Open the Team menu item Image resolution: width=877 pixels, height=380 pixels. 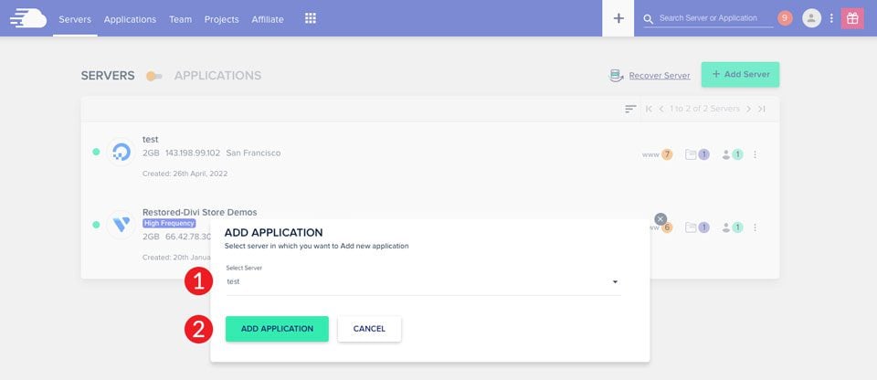pos(180,19)
